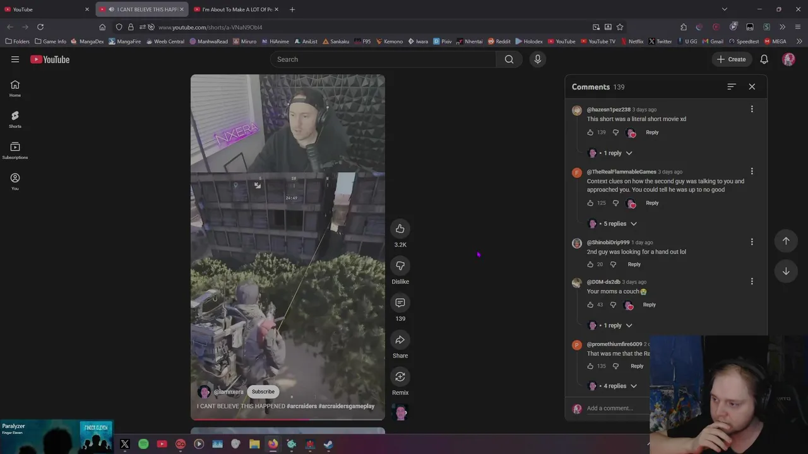Open the list all tabs dropdown
The image size is (808, 454).
[725, 9]
